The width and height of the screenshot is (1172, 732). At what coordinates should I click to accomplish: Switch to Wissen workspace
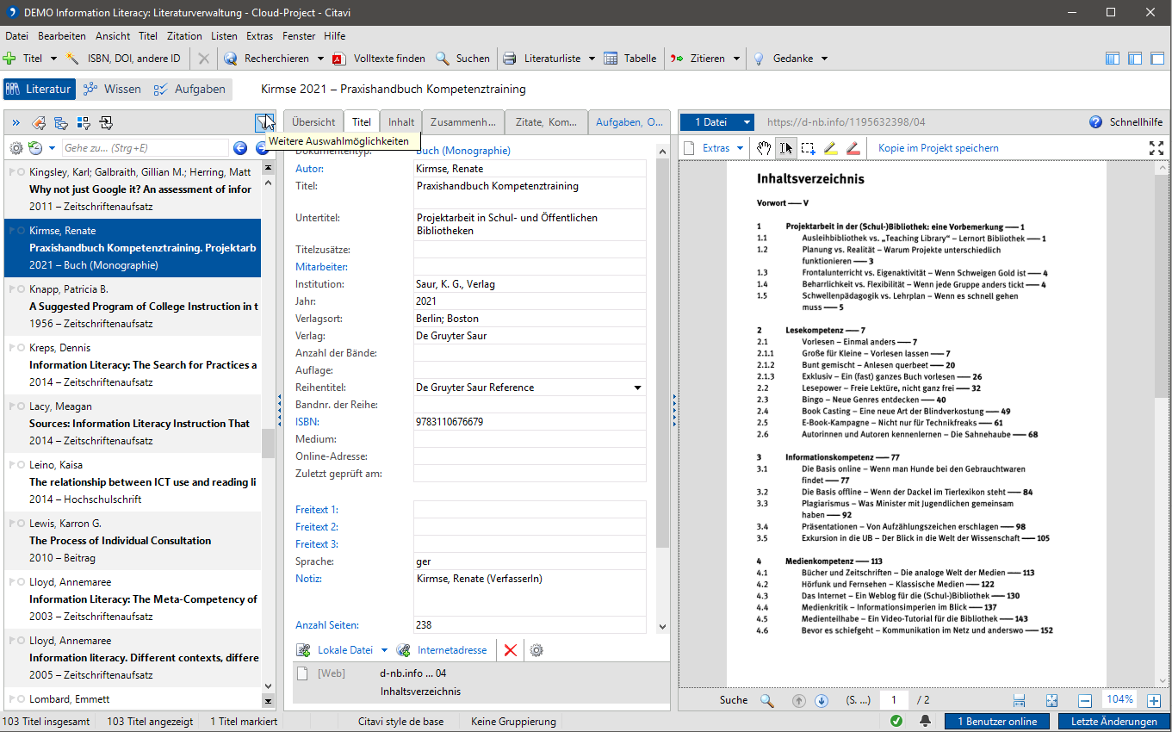tap(113, 89)
